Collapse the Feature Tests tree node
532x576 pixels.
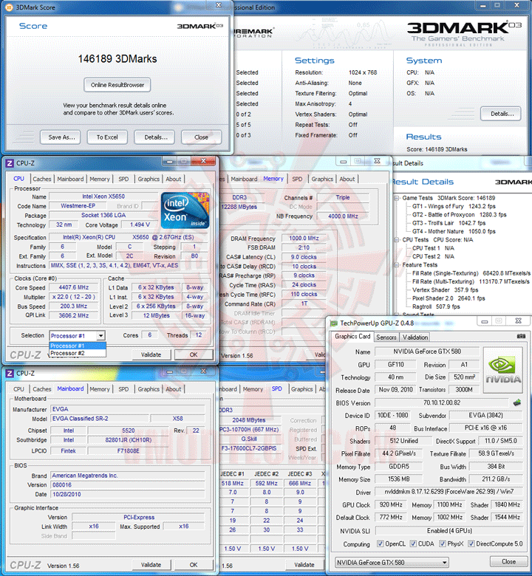coord(397,265)
